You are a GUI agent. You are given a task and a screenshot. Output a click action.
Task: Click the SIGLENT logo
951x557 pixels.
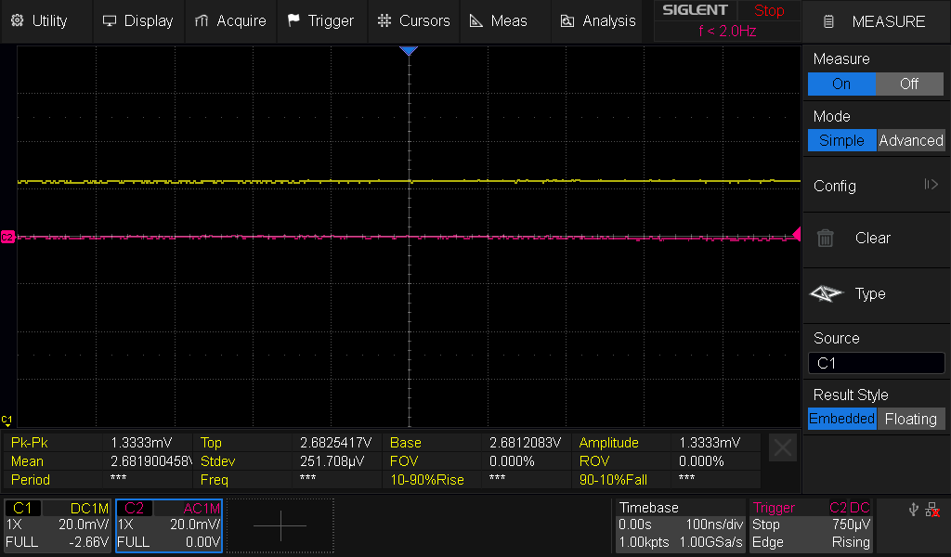click(695, 9)
